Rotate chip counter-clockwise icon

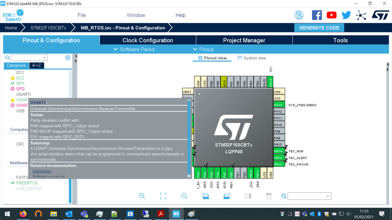coord(227,196)
